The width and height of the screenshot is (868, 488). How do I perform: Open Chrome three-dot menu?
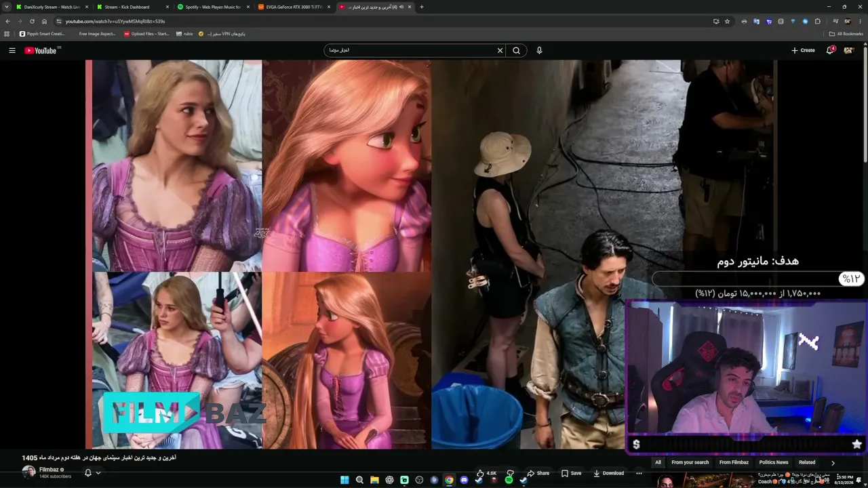[x=859, y=21]
